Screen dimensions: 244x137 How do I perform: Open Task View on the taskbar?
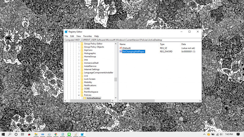pos(23,134)
